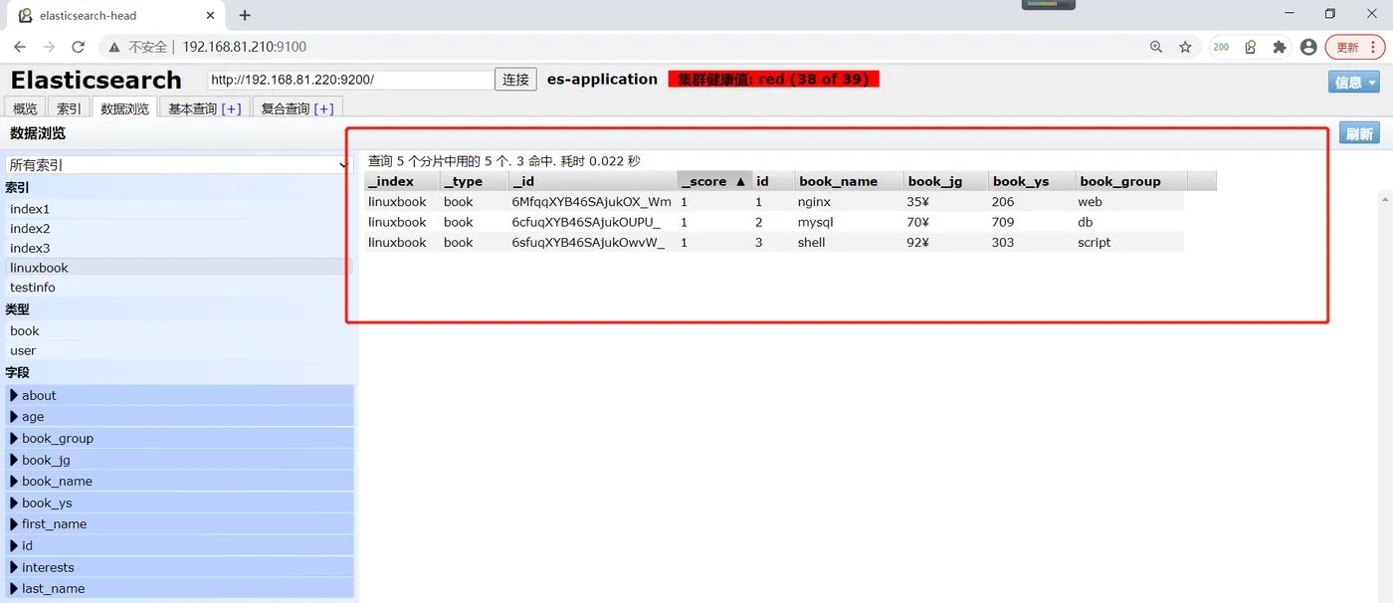The image size is (1393, 603).
Task: Open the mysql result row
Action: 774,222
